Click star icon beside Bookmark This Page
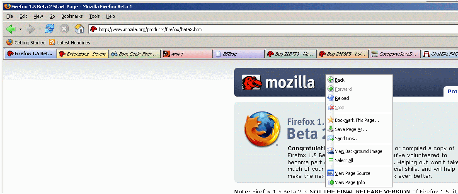The width and height of the screenshot is (458, 194). coord(331,120)
